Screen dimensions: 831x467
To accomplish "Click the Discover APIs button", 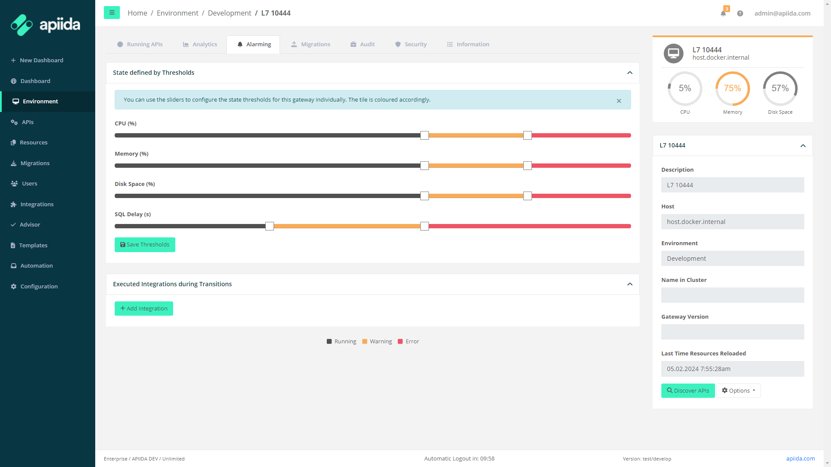I will pos(688,390).
